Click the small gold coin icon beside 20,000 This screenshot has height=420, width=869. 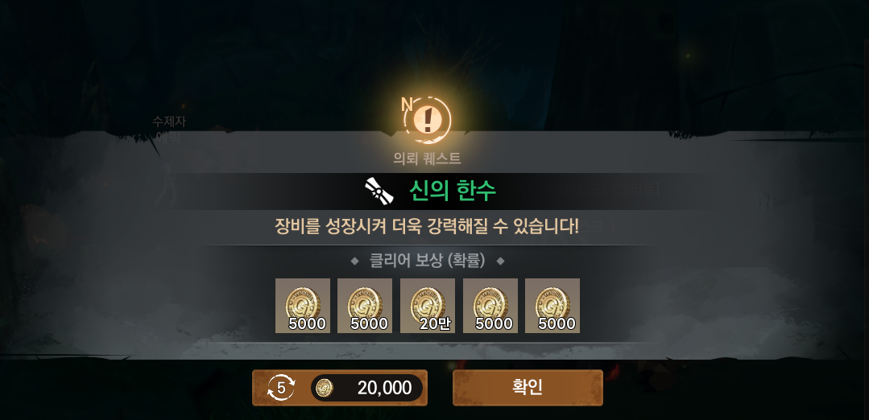click(x=325, y=388)
